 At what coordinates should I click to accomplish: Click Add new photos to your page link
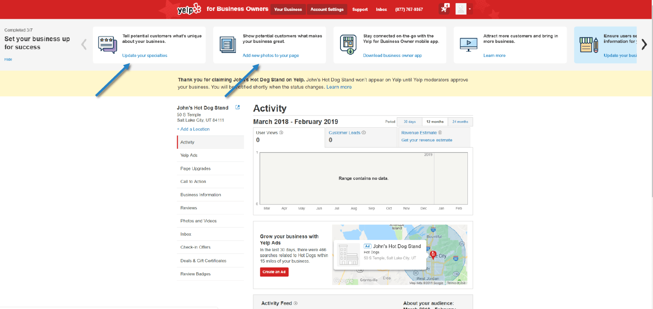[x=270, y=56]
